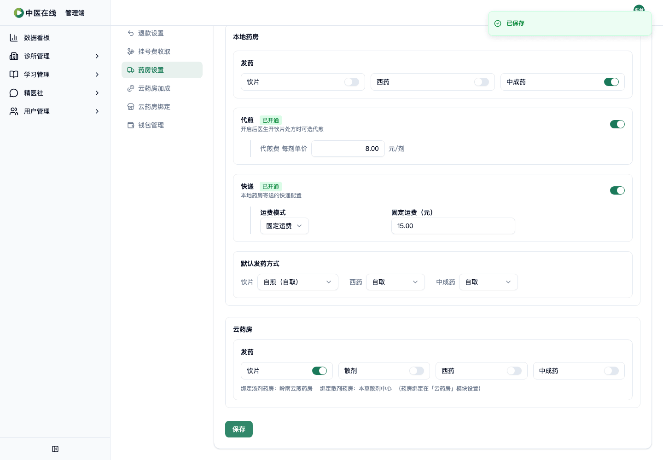Image resolution: width=663 pixels, height=460 pixels.
Task: Turn off the 快递 service switch
Action: pyautogui.click(x=617, y=190)
